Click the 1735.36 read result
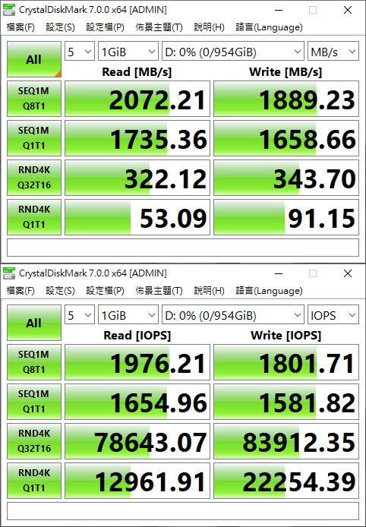The height and width of the screenshot is (527, 366). (137, 138)
